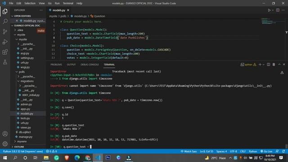Open the Source Control view
The width and height of the screenshot is (288, 162).
point(5,31)
